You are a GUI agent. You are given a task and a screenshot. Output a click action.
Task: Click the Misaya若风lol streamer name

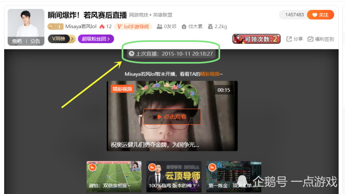[81, 27]
